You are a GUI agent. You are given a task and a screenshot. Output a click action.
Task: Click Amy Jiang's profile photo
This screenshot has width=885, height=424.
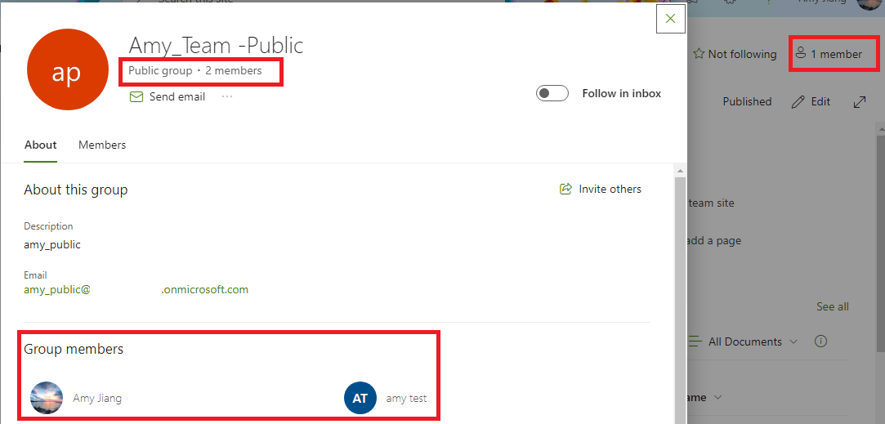(x=47, y=398)
